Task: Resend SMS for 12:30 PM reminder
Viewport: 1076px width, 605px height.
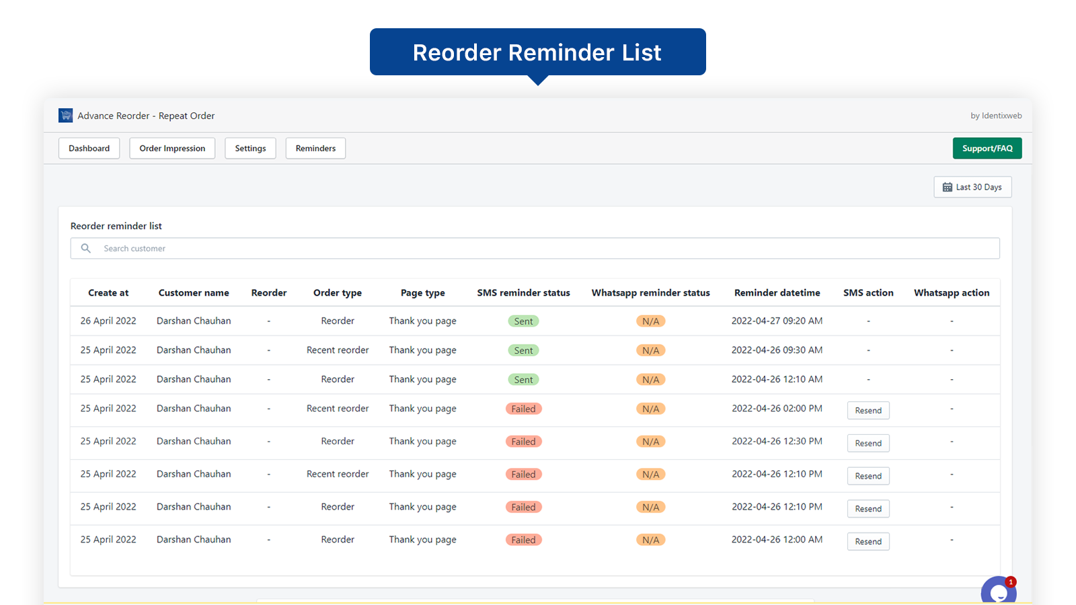Action: [868, 443]
